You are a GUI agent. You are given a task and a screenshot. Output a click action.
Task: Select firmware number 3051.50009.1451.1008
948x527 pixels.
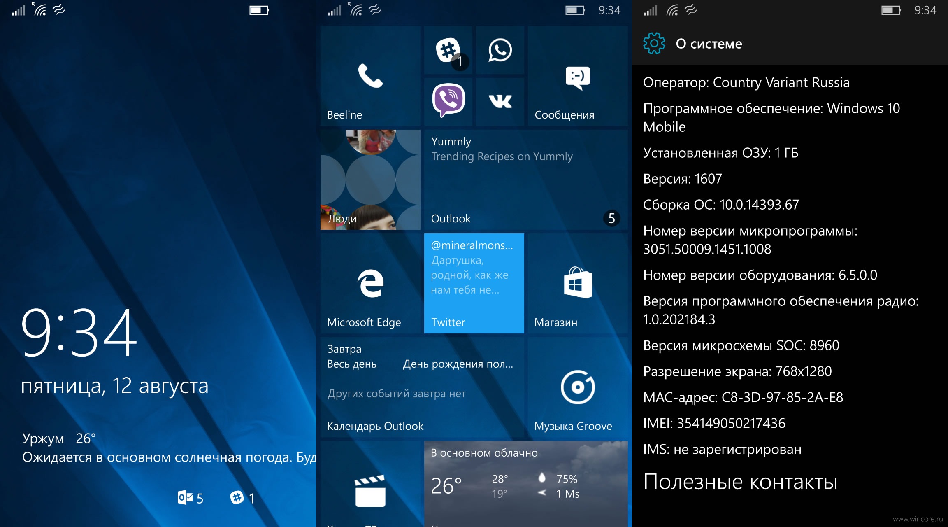(707, 249)
